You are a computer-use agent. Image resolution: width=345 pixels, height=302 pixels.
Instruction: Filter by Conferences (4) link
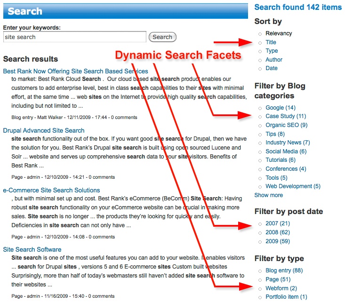286,169
